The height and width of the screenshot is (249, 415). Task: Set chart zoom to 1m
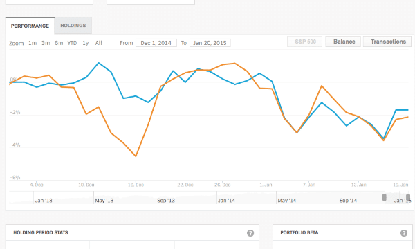[33, 43]
